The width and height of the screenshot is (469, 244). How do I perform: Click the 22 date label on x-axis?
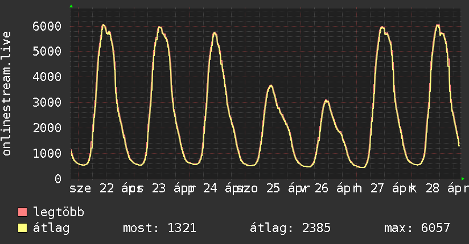[x=107, y=188]
